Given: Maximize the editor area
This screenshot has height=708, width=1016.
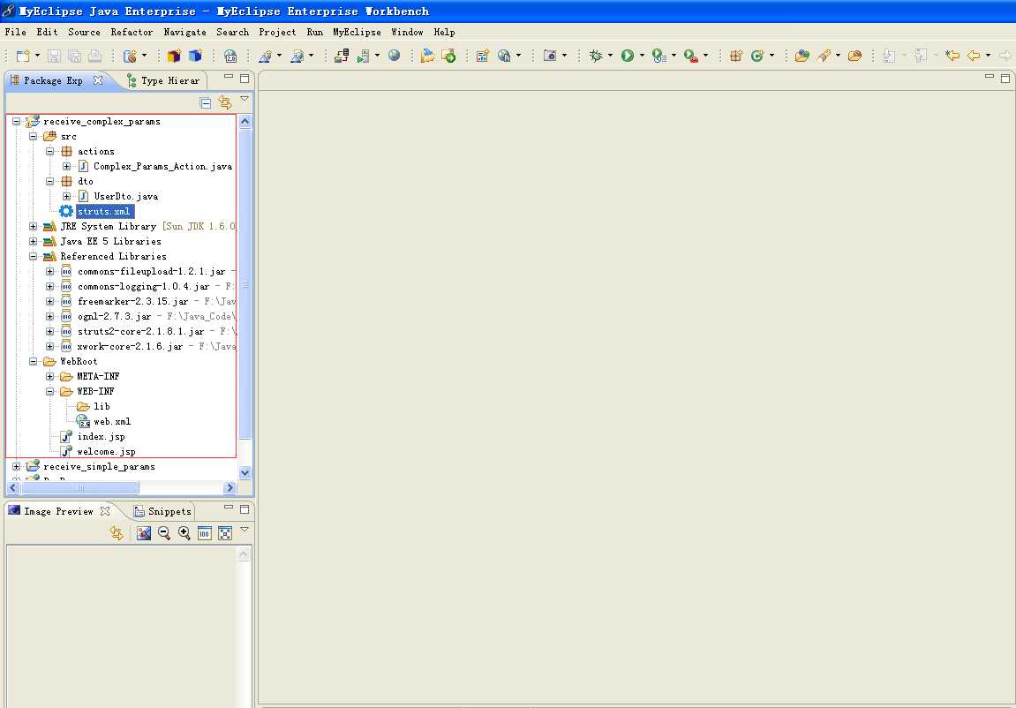Looking at the screenshot, I should click(x=1005, y=78).
